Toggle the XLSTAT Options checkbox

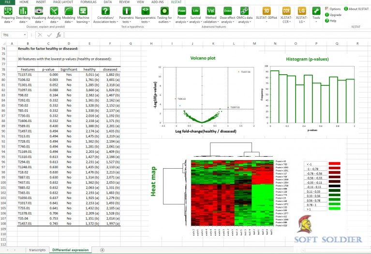point(326,9)
